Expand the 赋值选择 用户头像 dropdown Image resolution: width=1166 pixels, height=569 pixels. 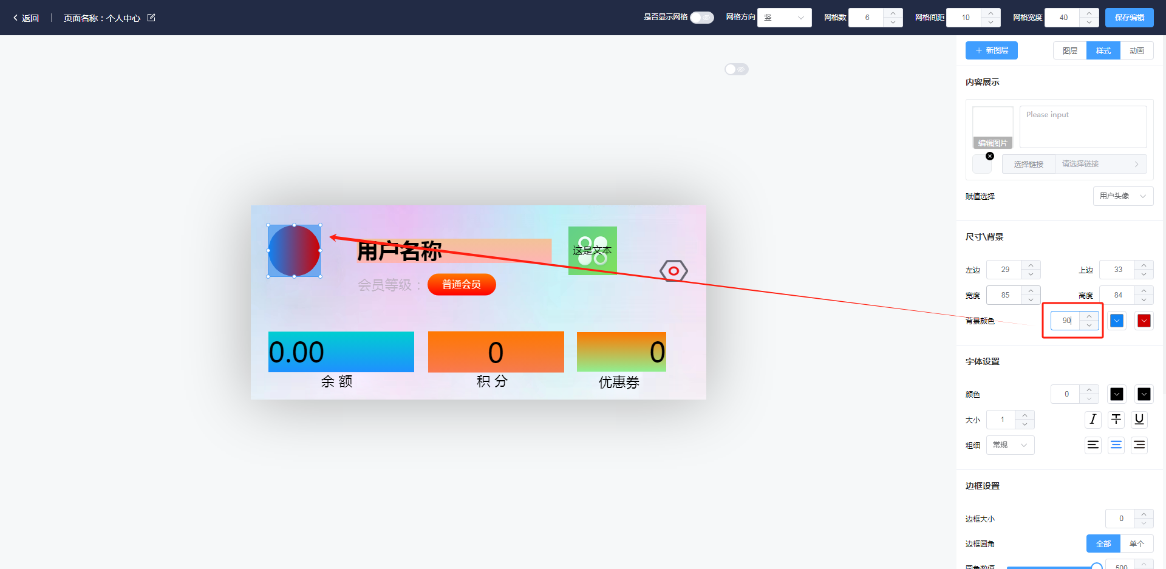click(1122, 196)
